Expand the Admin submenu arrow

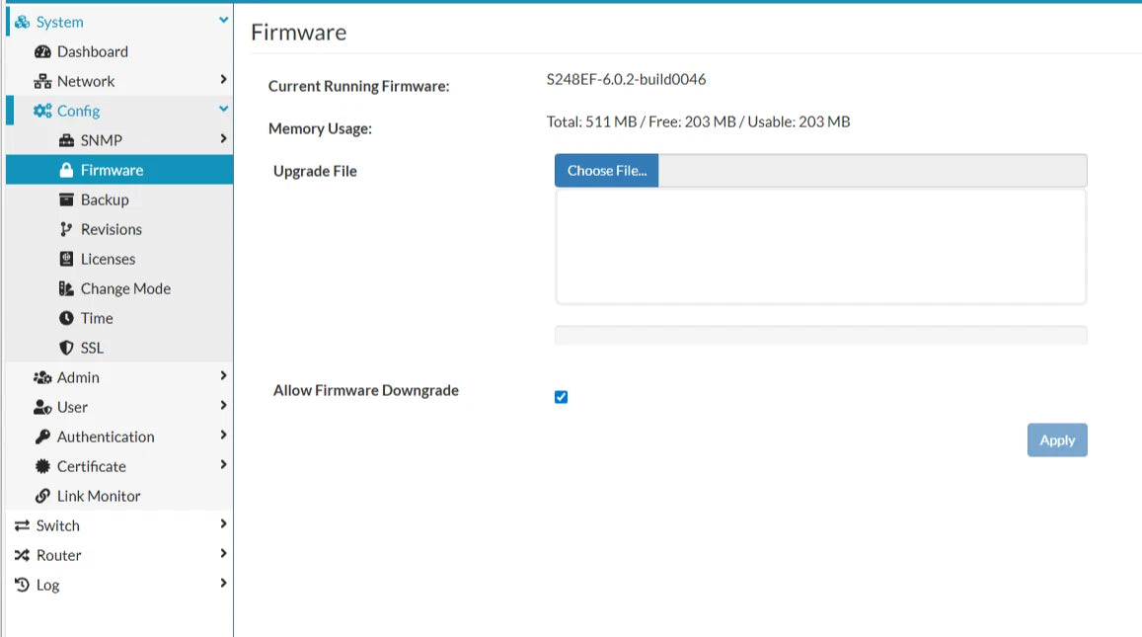pyautogui.click(x=224, y=376)
